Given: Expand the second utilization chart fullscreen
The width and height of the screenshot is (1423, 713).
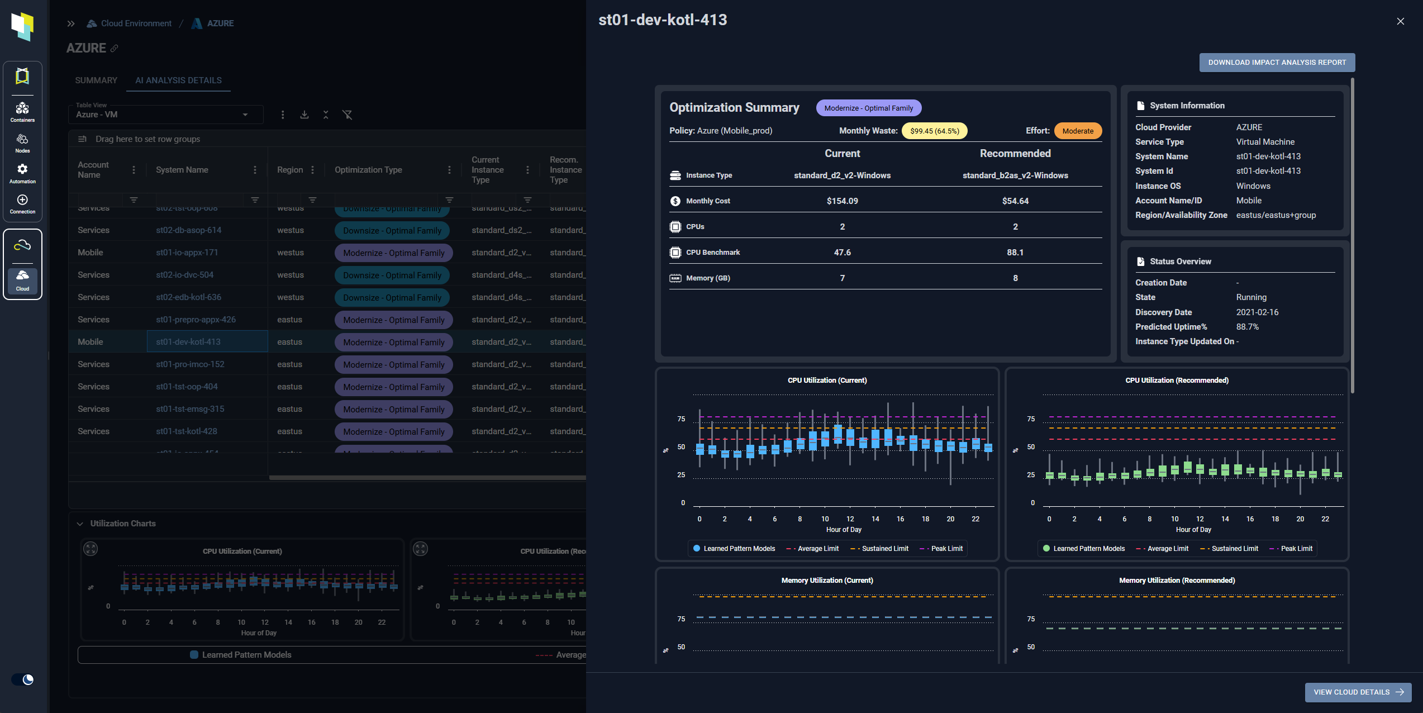Looking at the screenshot, I should click(420, 549).
